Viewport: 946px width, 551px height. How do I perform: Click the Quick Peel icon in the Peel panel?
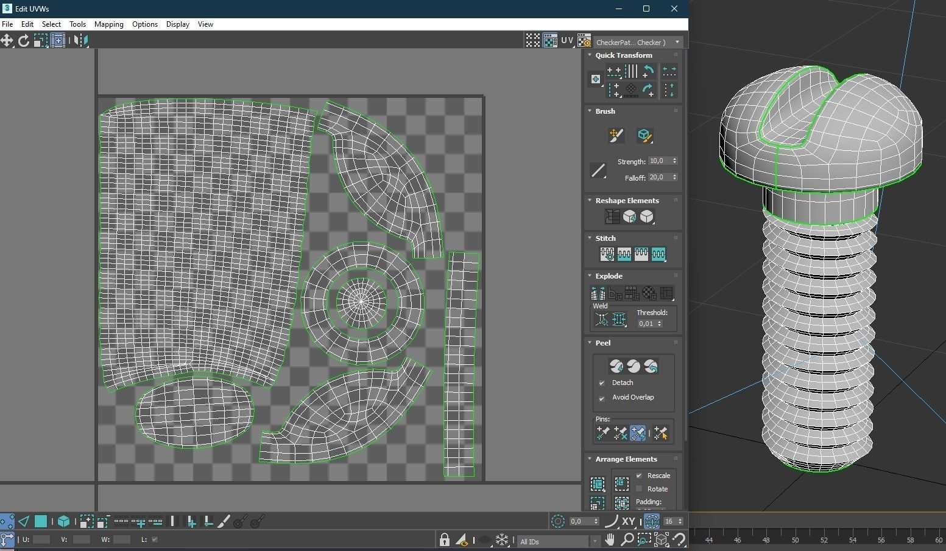pyautogui.click(x=616, y=366)
